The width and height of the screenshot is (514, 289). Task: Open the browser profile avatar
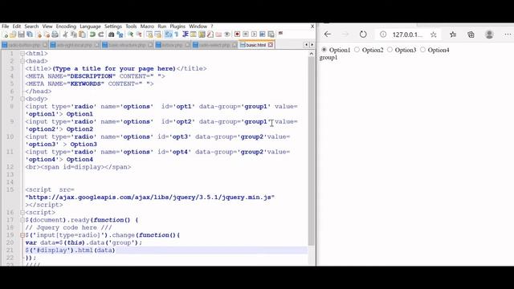coord(489,34)
